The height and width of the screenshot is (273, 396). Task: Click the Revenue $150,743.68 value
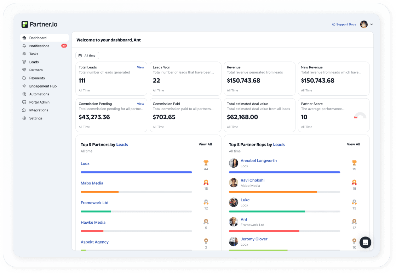pyautogui.click(x=243, y=81)
